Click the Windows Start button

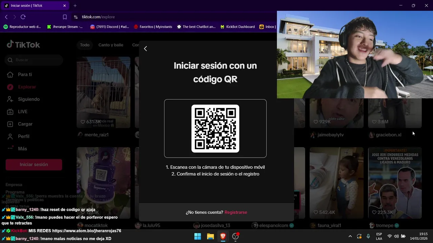click(198, 236)
